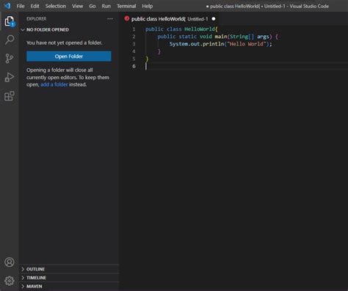The height and width of the screenshot is (291, 348).
Task: Open the Go menu
Action: click(x=93, y=6)
